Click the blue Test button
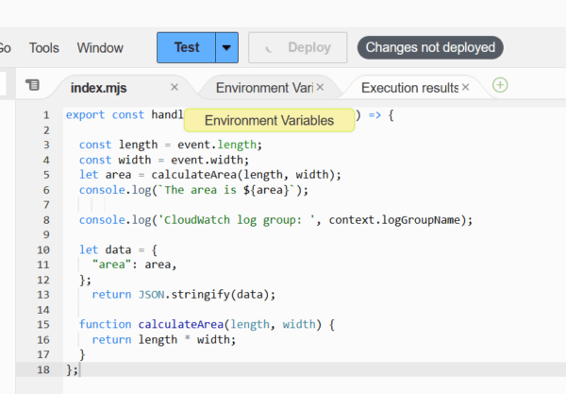This screenshot has height=394, width=566. coord(186,47)
